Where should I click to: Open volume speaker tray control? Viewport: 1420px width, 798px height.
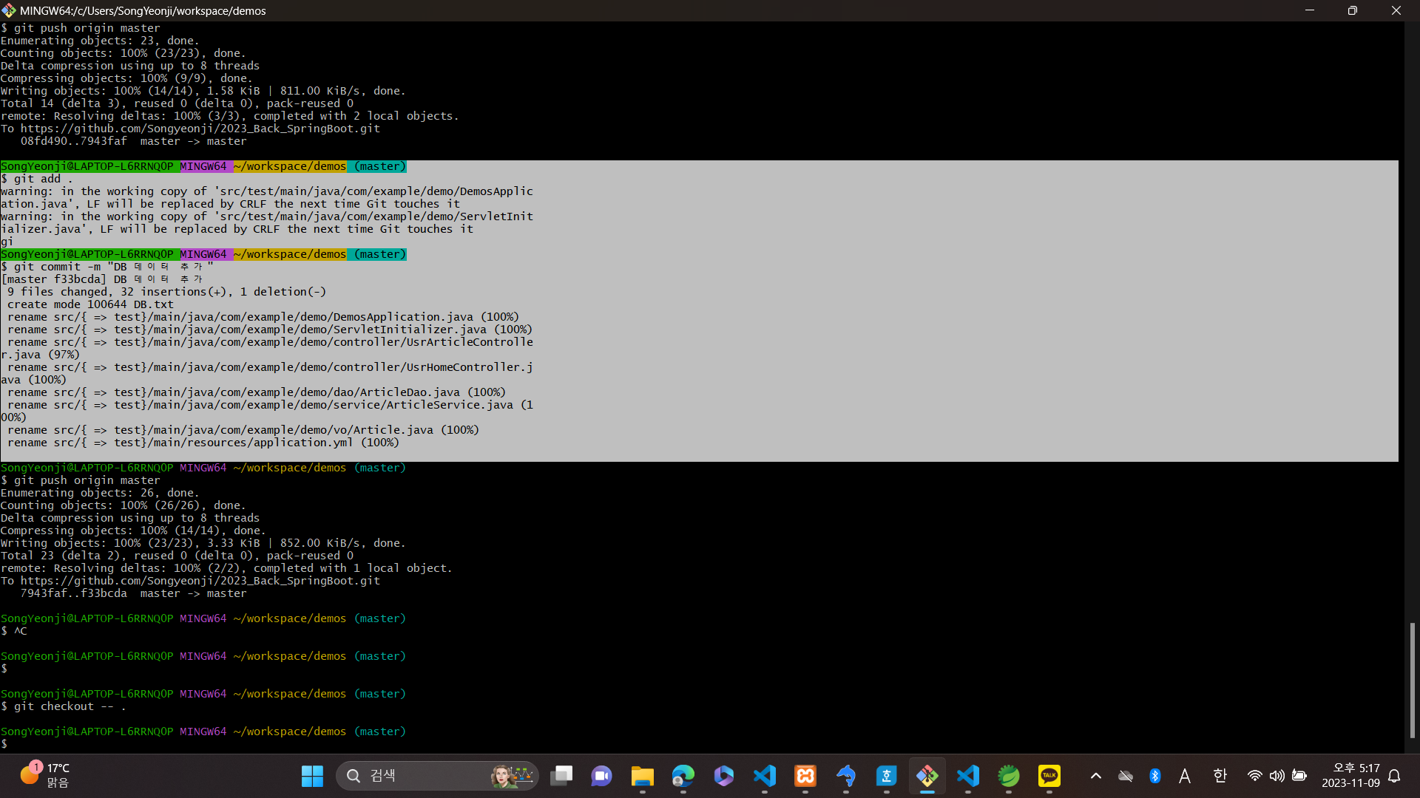(x=1277, y=776)
